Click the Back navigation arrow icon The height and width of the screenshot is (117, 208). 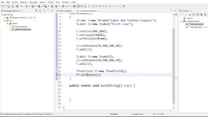point(110,6)
